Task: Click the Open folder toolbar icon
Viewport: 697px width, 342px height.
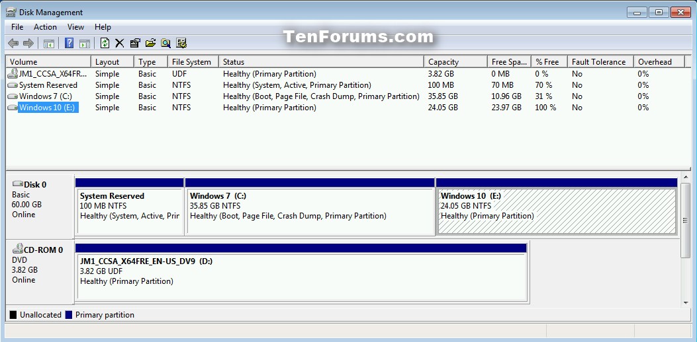Action: [151, 43]
